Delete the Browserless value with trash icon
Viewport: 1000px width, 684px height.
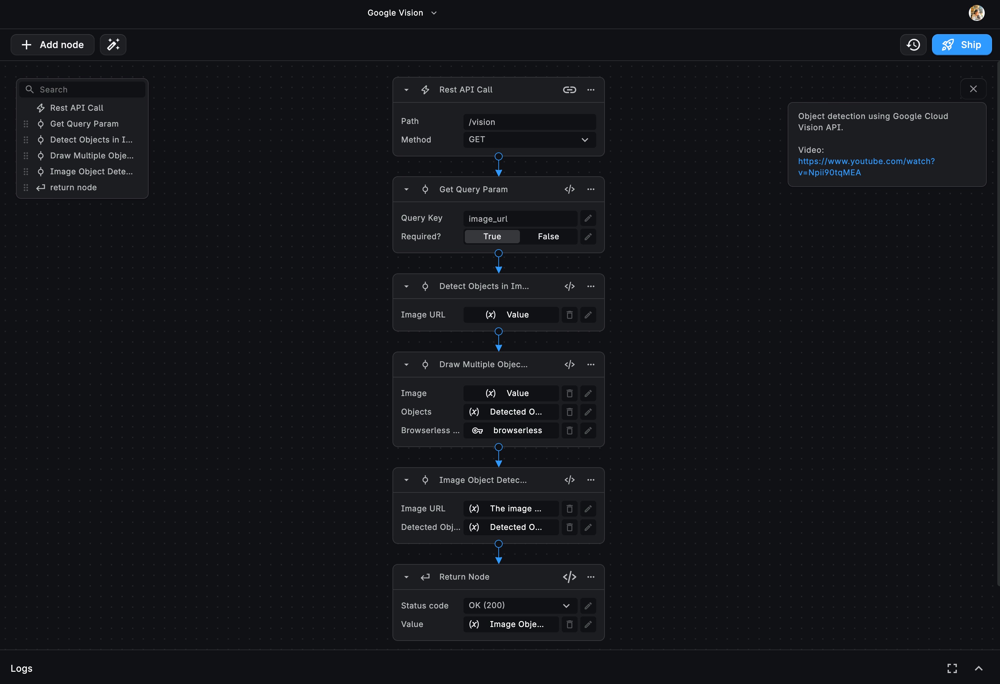(x=569, y=430)
